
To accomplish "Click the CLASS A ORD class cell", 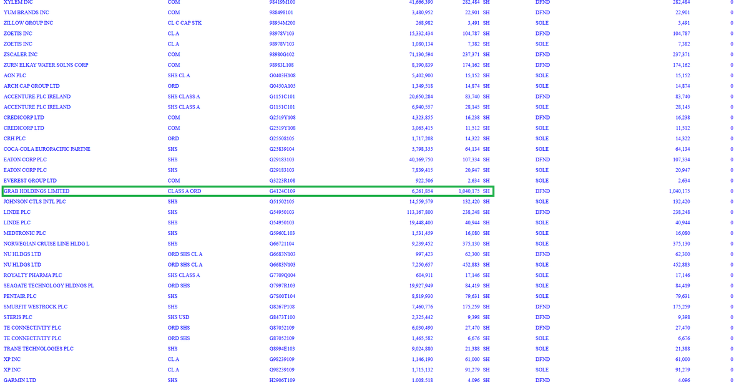I will 185,191.
